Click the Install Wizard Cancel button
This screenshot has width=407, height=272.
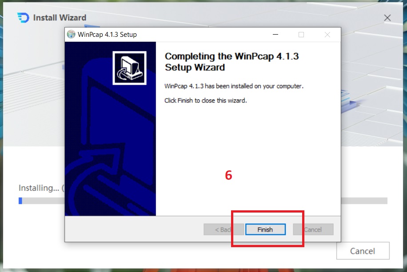coord(363,251)
